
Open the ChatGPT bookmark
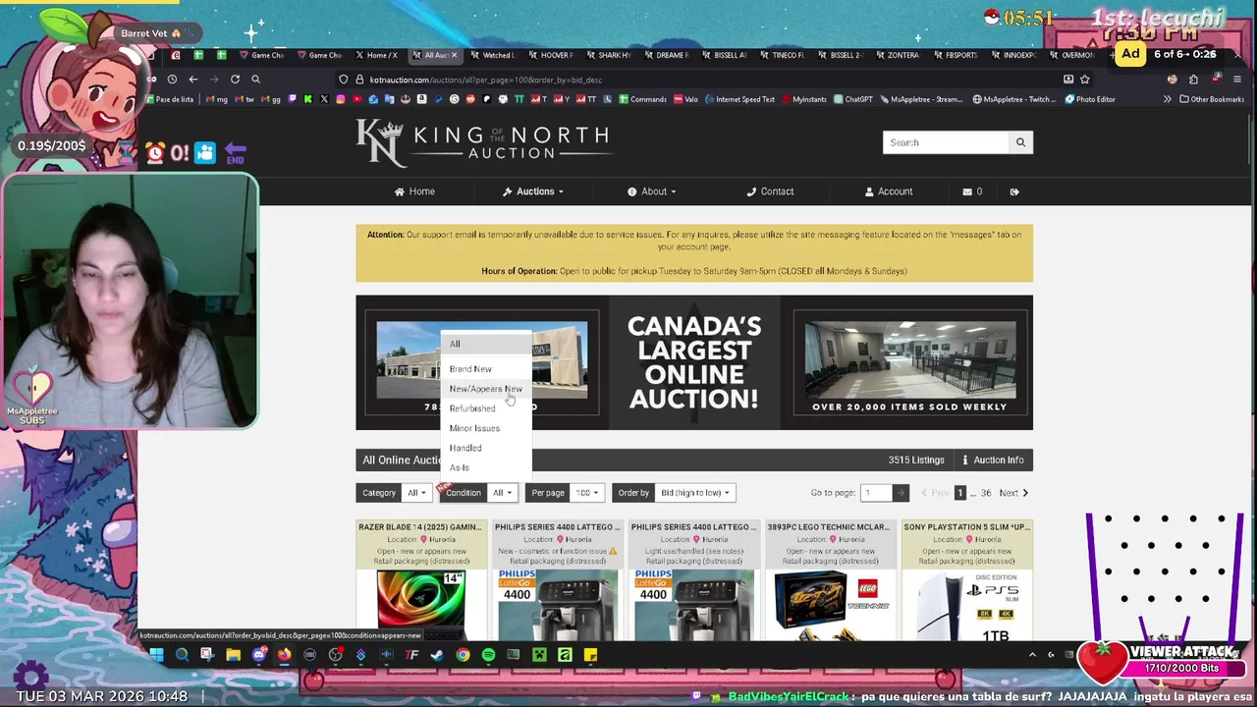(851, 99)
